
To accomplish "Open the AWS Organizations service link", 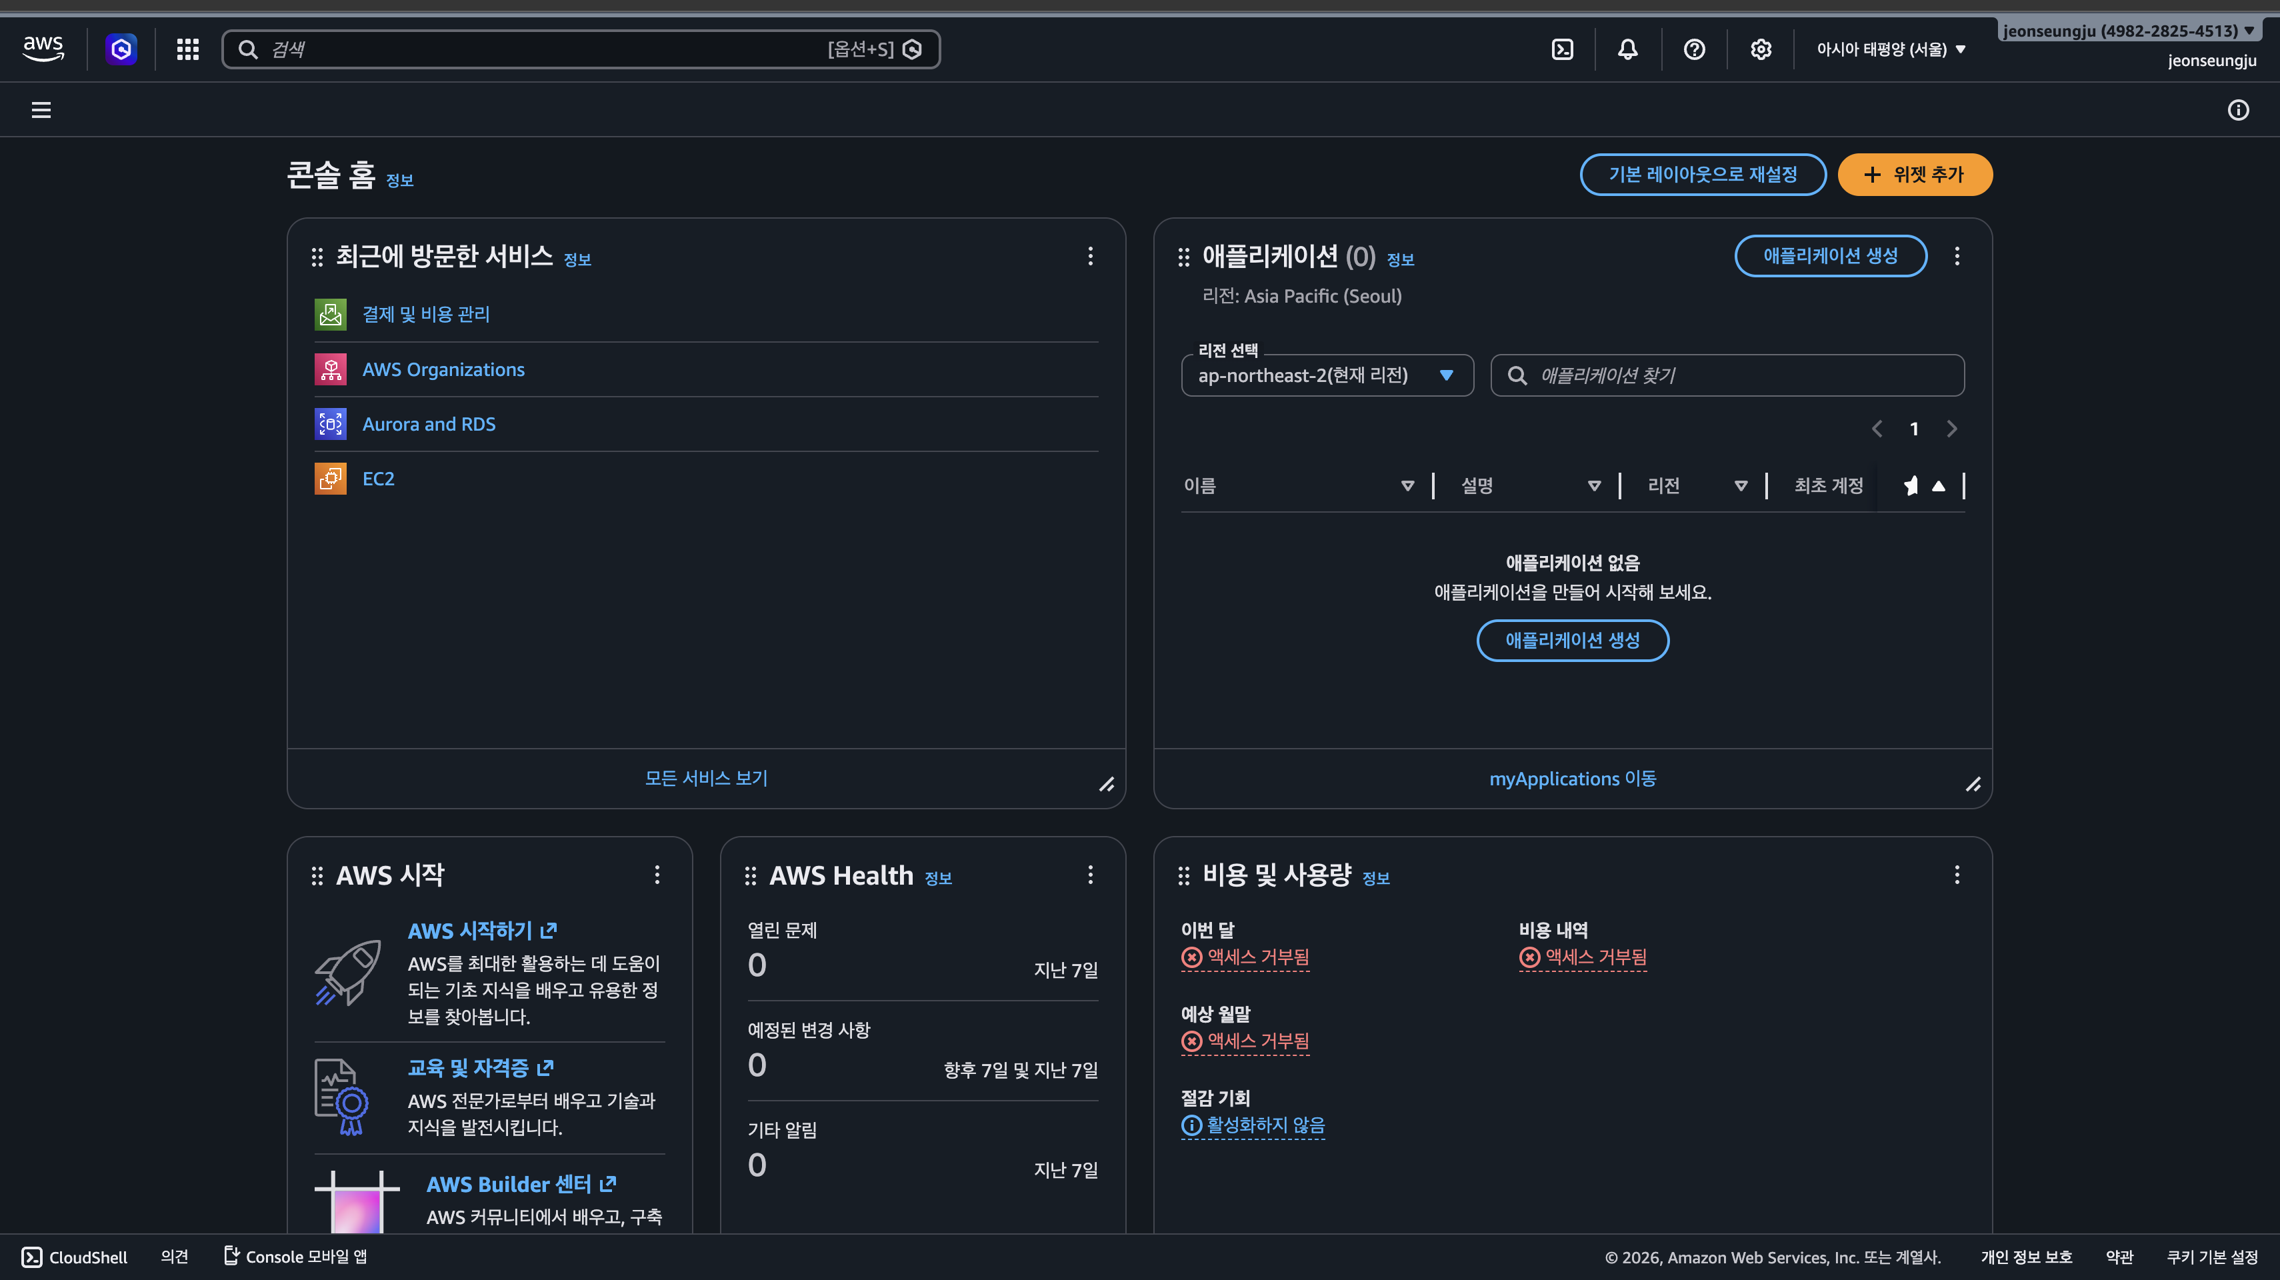I will (x=443, y=369).
